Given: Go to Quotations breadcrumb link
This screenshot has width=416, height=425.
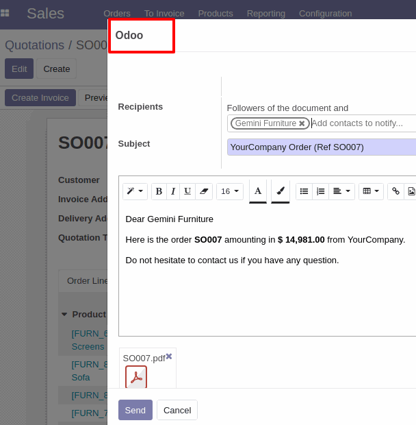Looking at the screenshot, I should (x=35, y=45).
